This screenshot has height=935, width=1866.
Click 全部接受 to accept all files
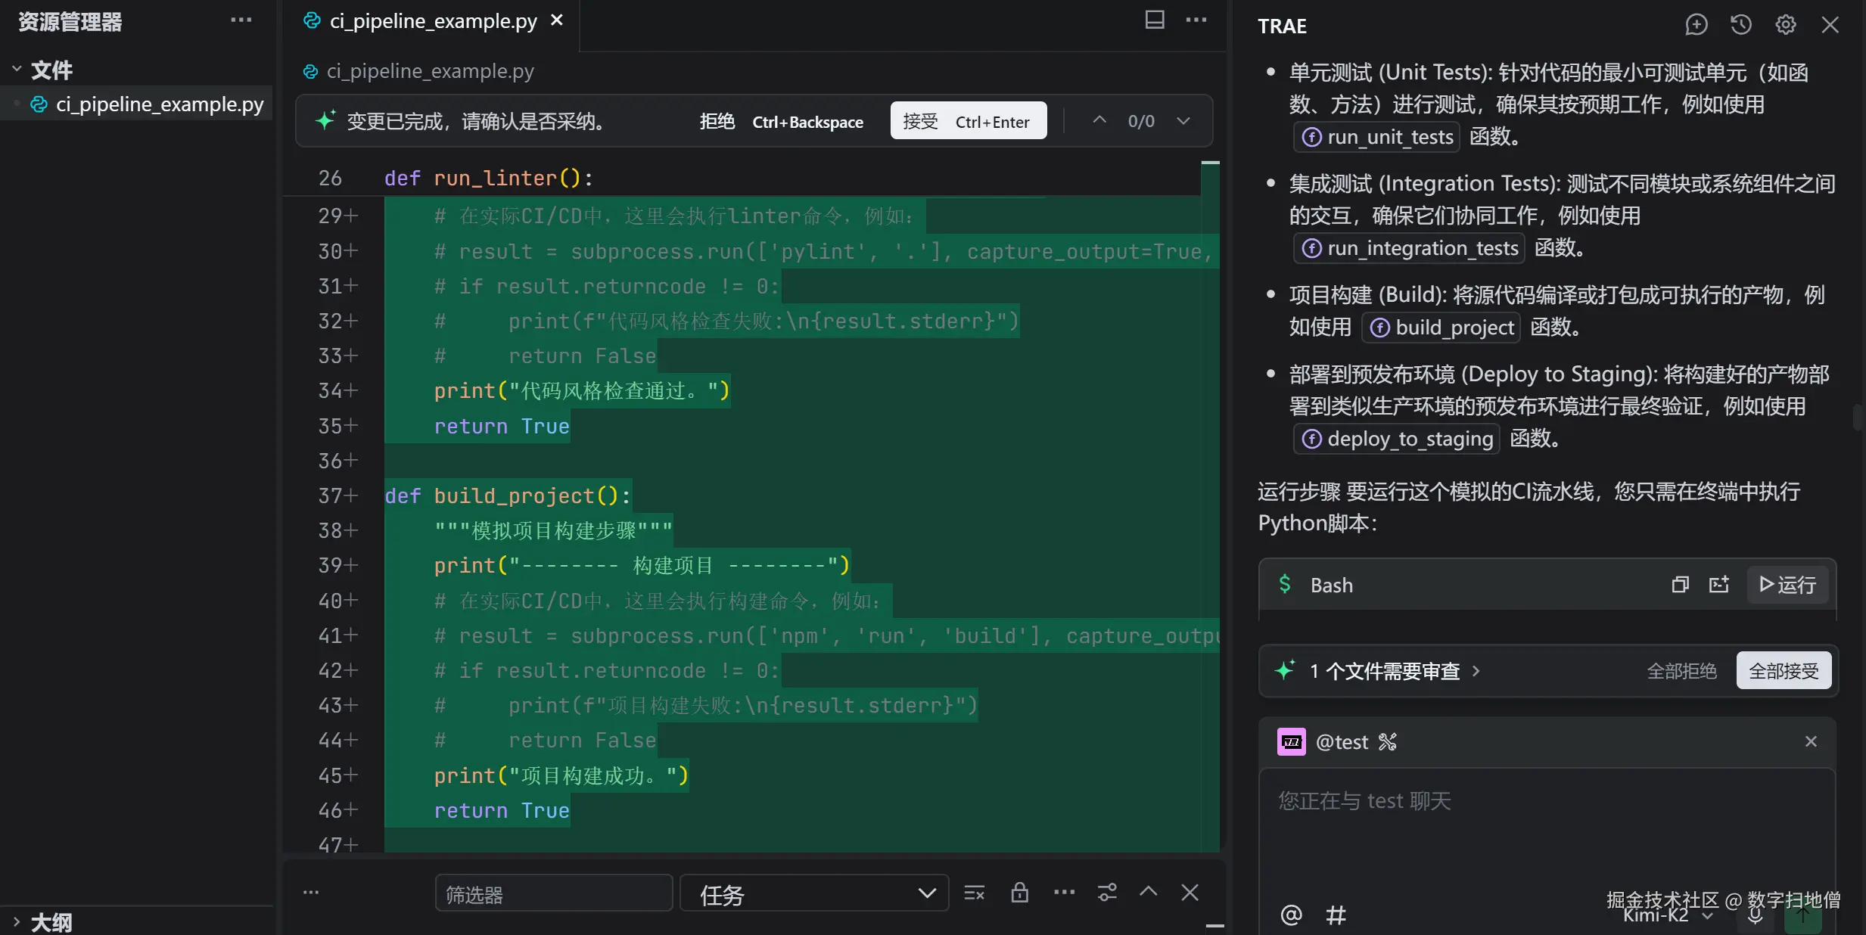(1783, 671)
